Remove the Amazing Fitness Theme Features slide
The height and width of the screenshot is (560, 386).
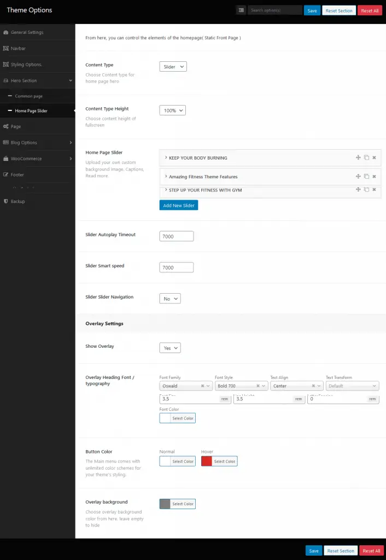374,177
